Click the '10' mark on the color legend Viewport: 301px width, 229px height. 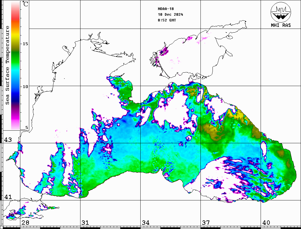click(x=25, y=87)
